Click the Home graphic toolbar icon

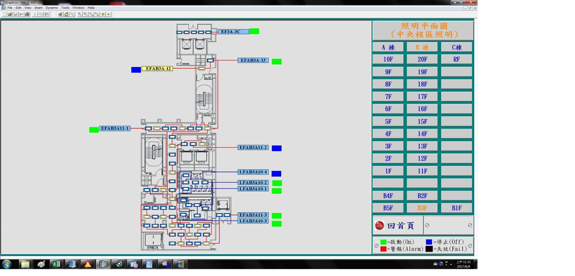tap(66, 14)
